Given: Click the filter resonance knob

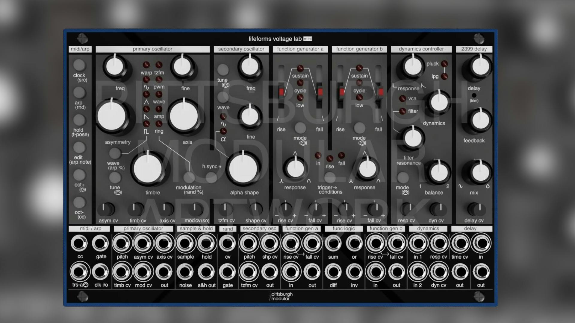Looking at the screenshot, I should pos(413,138).
